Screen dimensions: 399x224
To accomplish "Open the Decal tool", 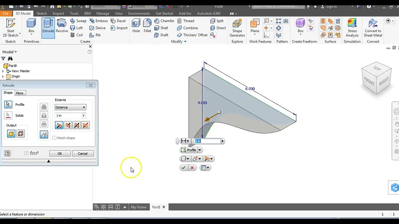I will click(x=118, y=21).
